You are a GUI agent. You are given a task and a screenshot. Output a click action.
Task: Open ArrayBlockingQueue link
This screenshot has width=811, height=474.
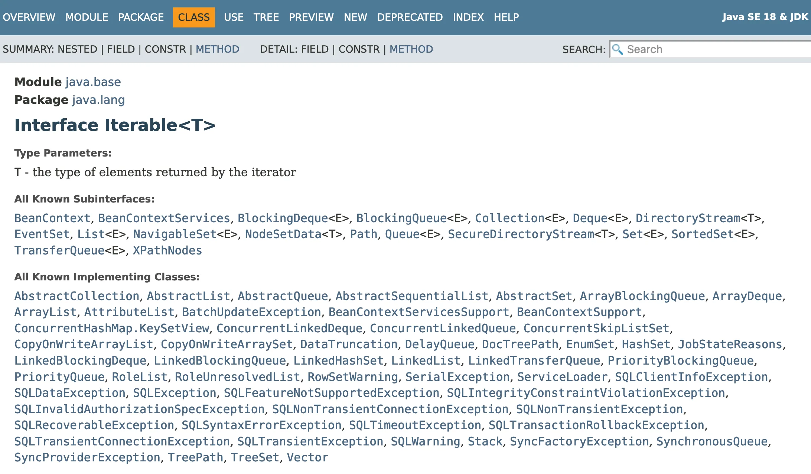click(642, 296)
